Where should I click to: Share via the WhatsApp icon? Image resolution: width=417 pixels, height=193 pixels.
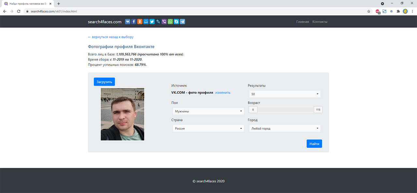point(170,22)
